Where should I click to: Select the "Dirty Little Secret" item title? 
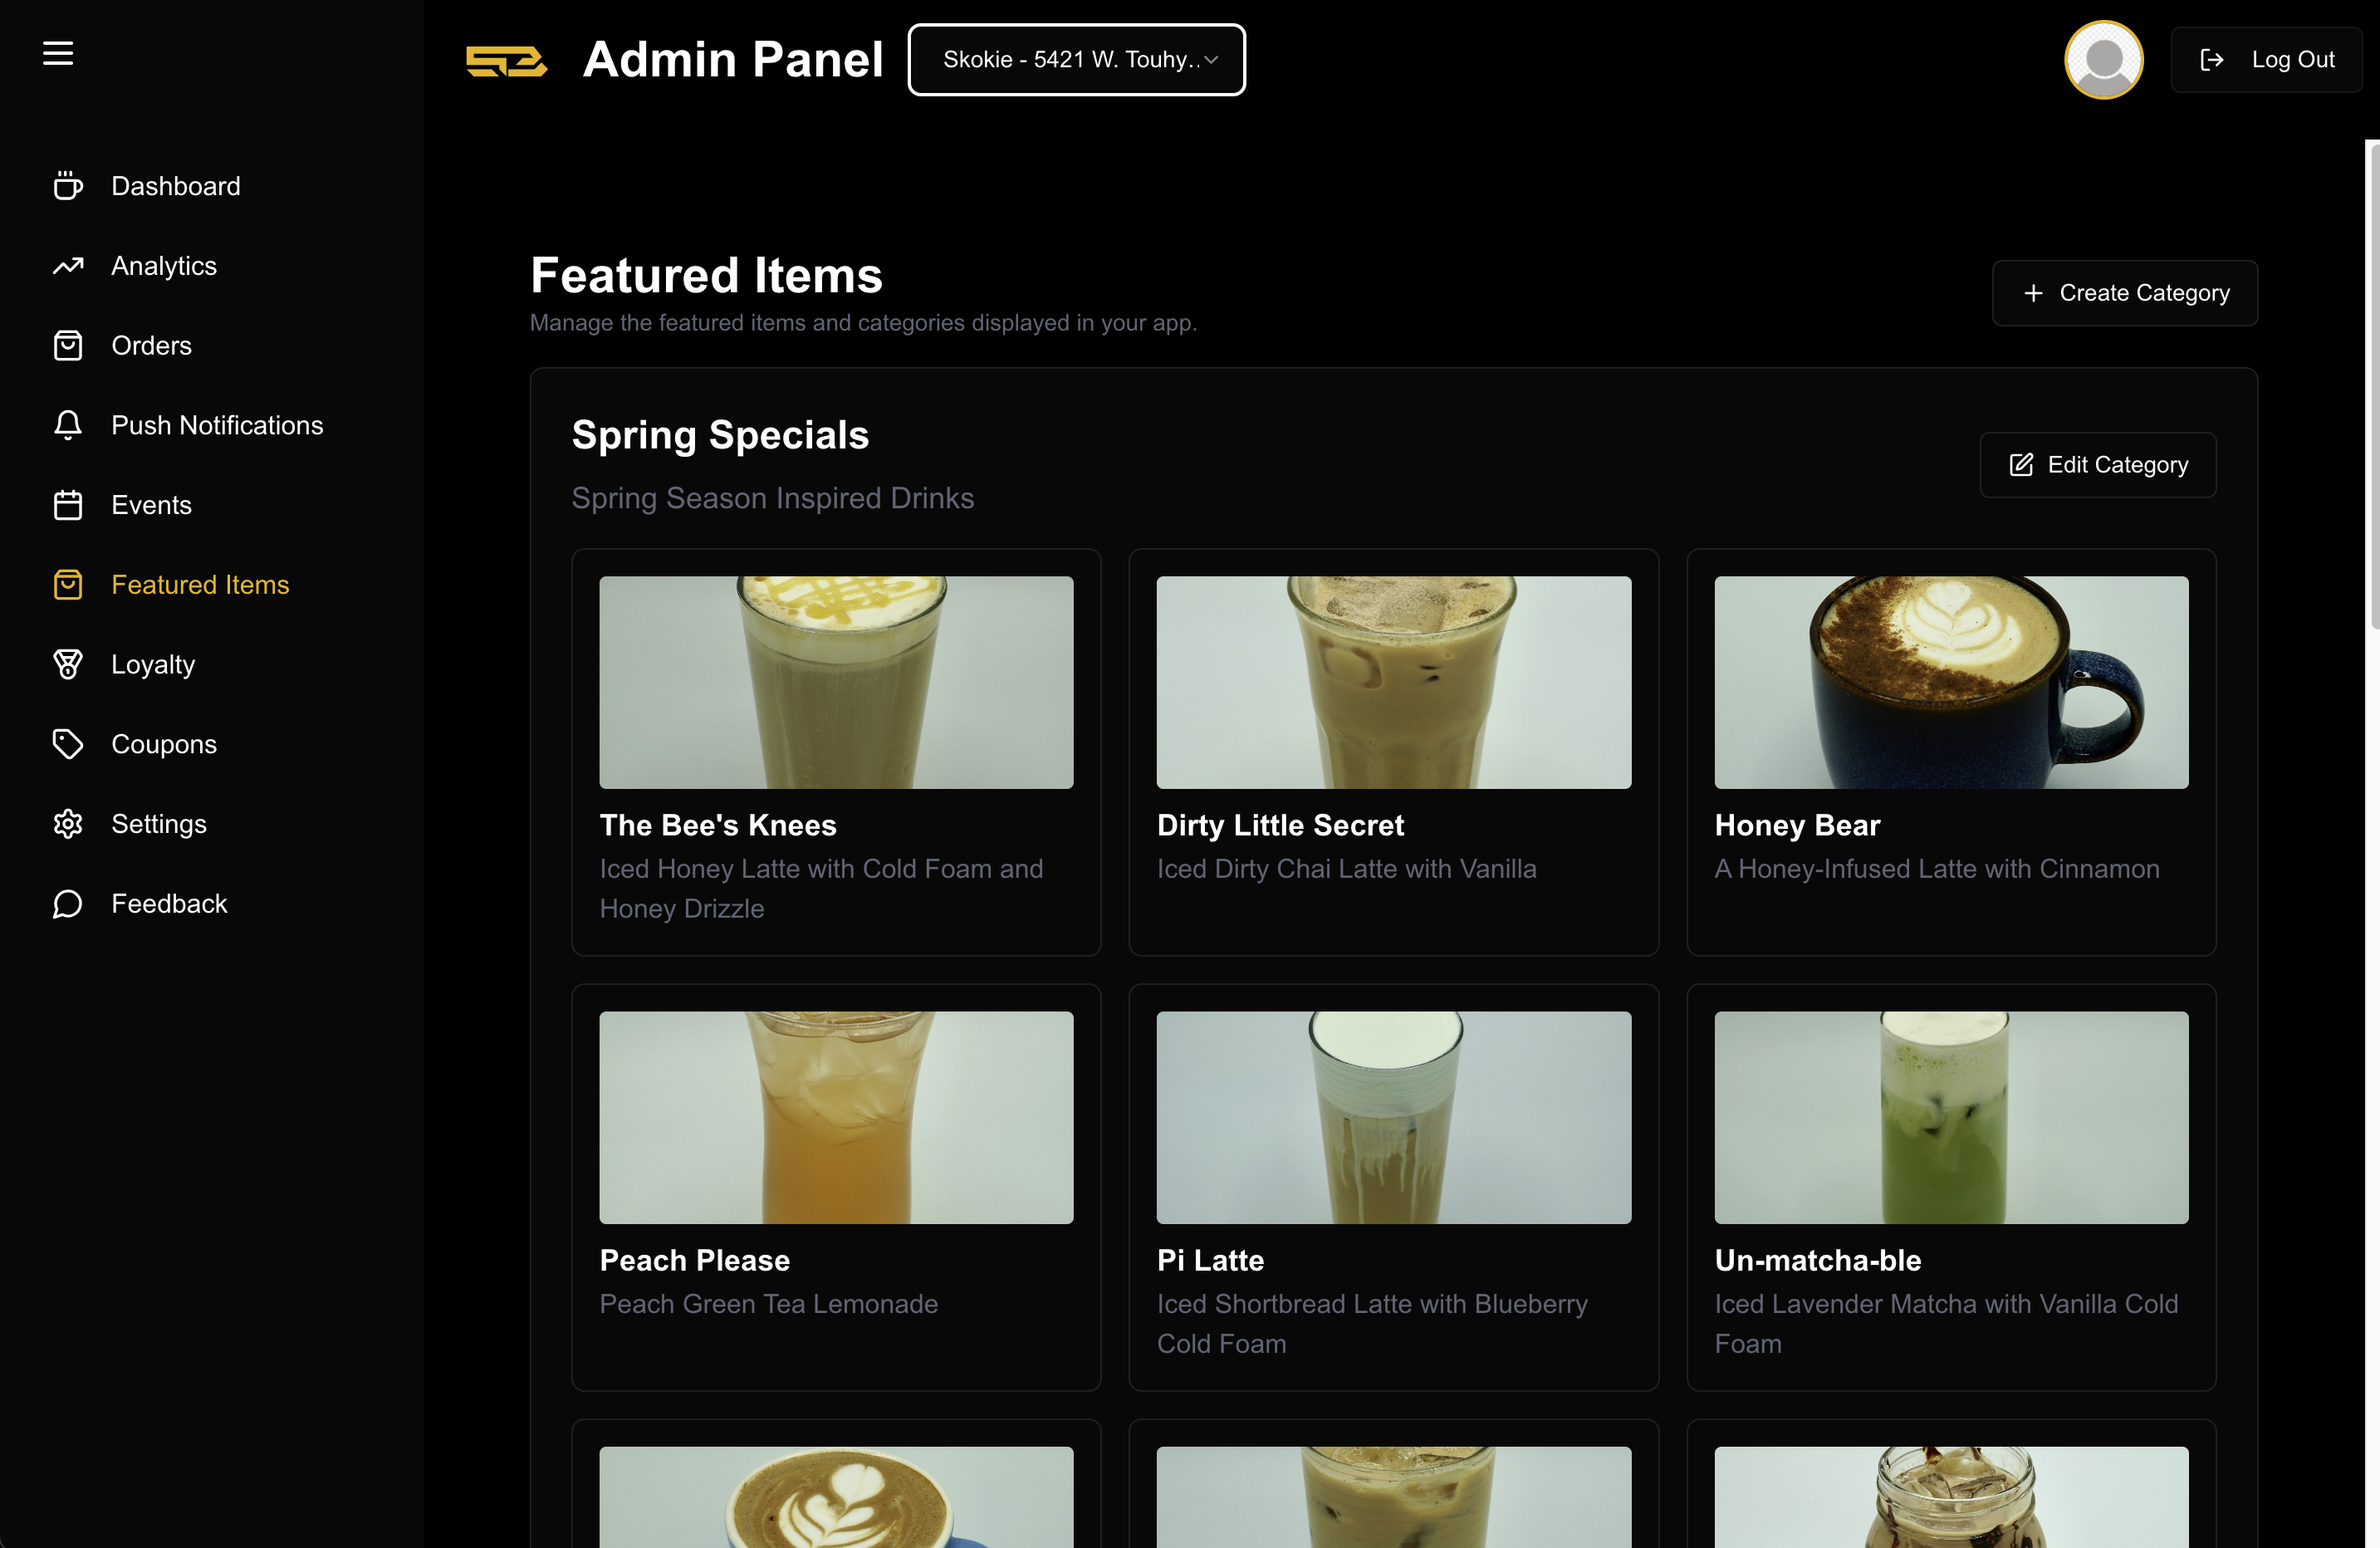[x=1280, y=825]
